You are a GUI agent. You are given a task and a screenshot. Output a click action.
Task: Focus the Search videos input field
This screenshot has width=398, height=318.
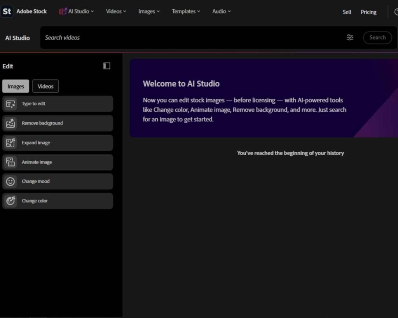[x=190, y=38]
